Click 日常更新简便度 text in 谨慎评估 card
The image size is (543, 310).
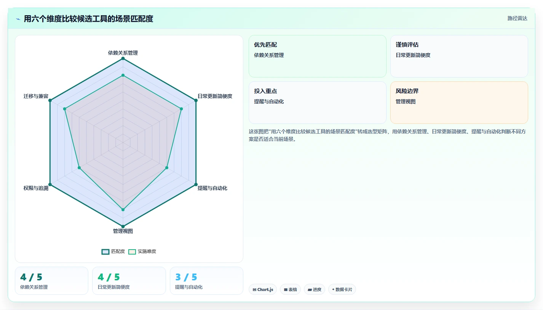[413, 55]
